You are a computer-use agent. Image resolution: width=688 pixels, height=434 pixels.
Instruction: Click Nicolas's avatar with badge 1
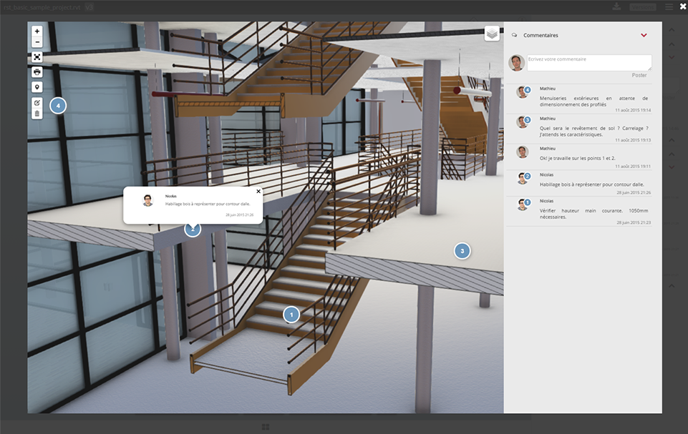(x=523, y=204)
